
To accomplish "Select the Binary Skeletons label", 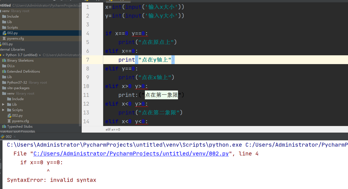I will [x=20, y=61].
